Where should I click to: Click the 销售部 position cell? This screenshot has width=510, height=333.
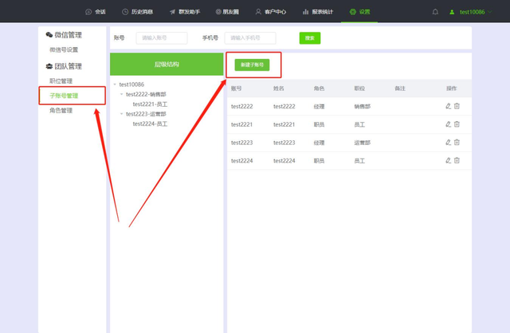coord(363,106)
